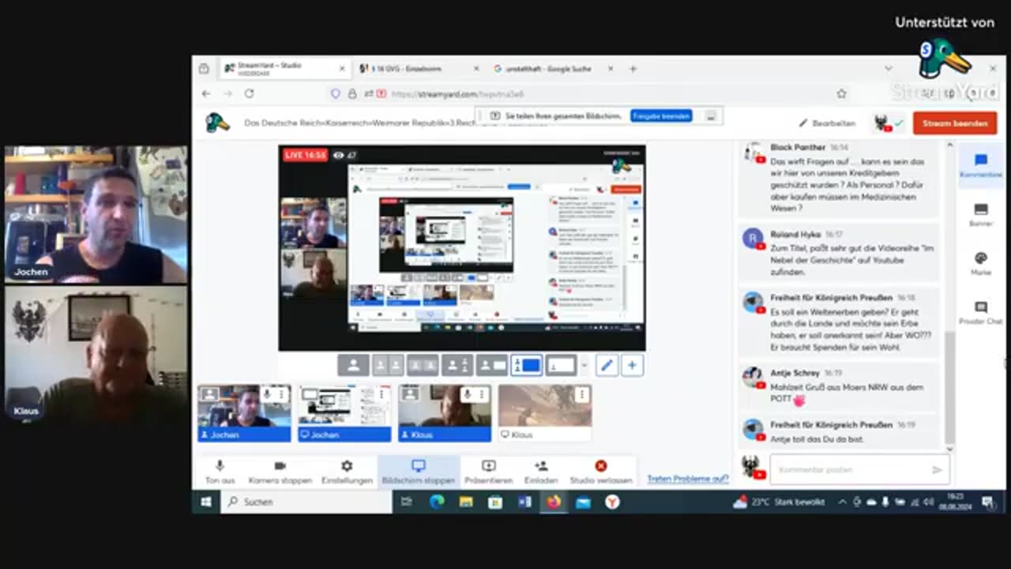This screenshot has height=569, width=1011.
Task: Toggle Klaus camera thumbnail on stage
Action: point(445,413)
